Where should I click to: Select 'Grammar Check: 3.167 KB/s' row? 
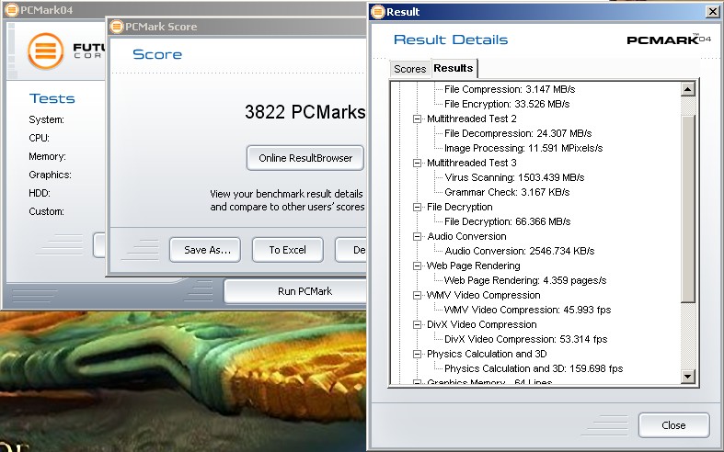point(507,192)
